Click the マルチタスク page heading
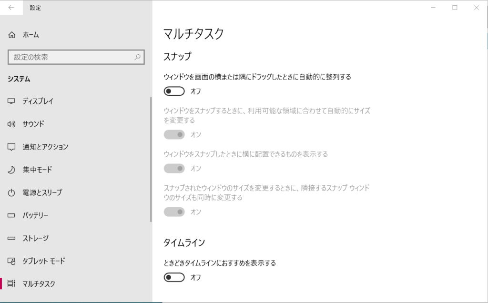Screen dimensions: 488x303 (193, 34)
